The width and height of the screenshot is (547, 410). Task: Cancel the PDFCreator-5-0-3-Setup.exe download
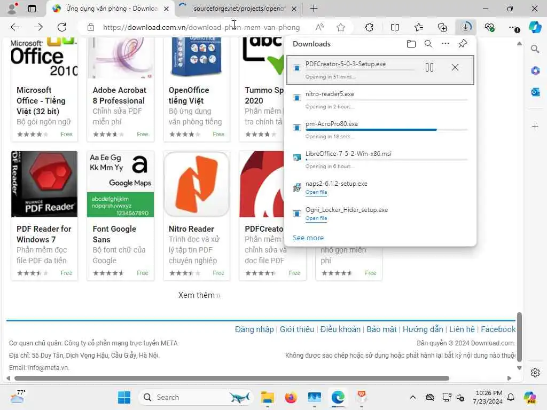point(455,67)
